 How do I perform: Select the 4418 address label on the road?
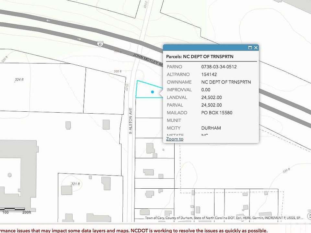[x=127, y=87]
